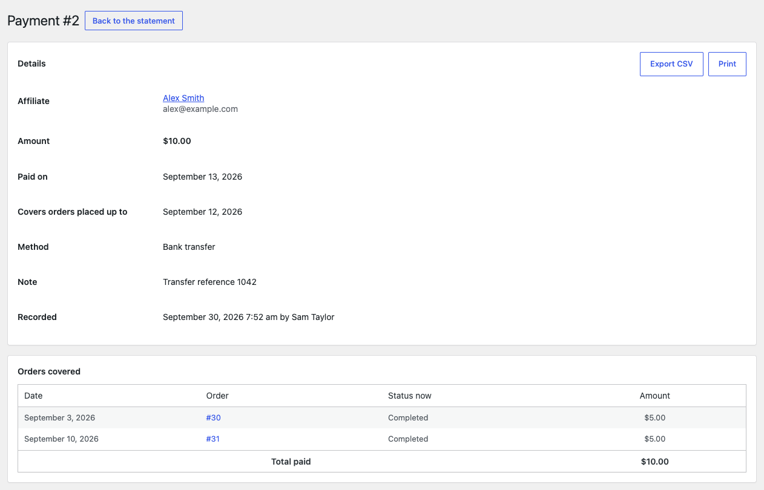Click Completed status for order #31
The width and height of the screenshot is (764, 490).
408,439
